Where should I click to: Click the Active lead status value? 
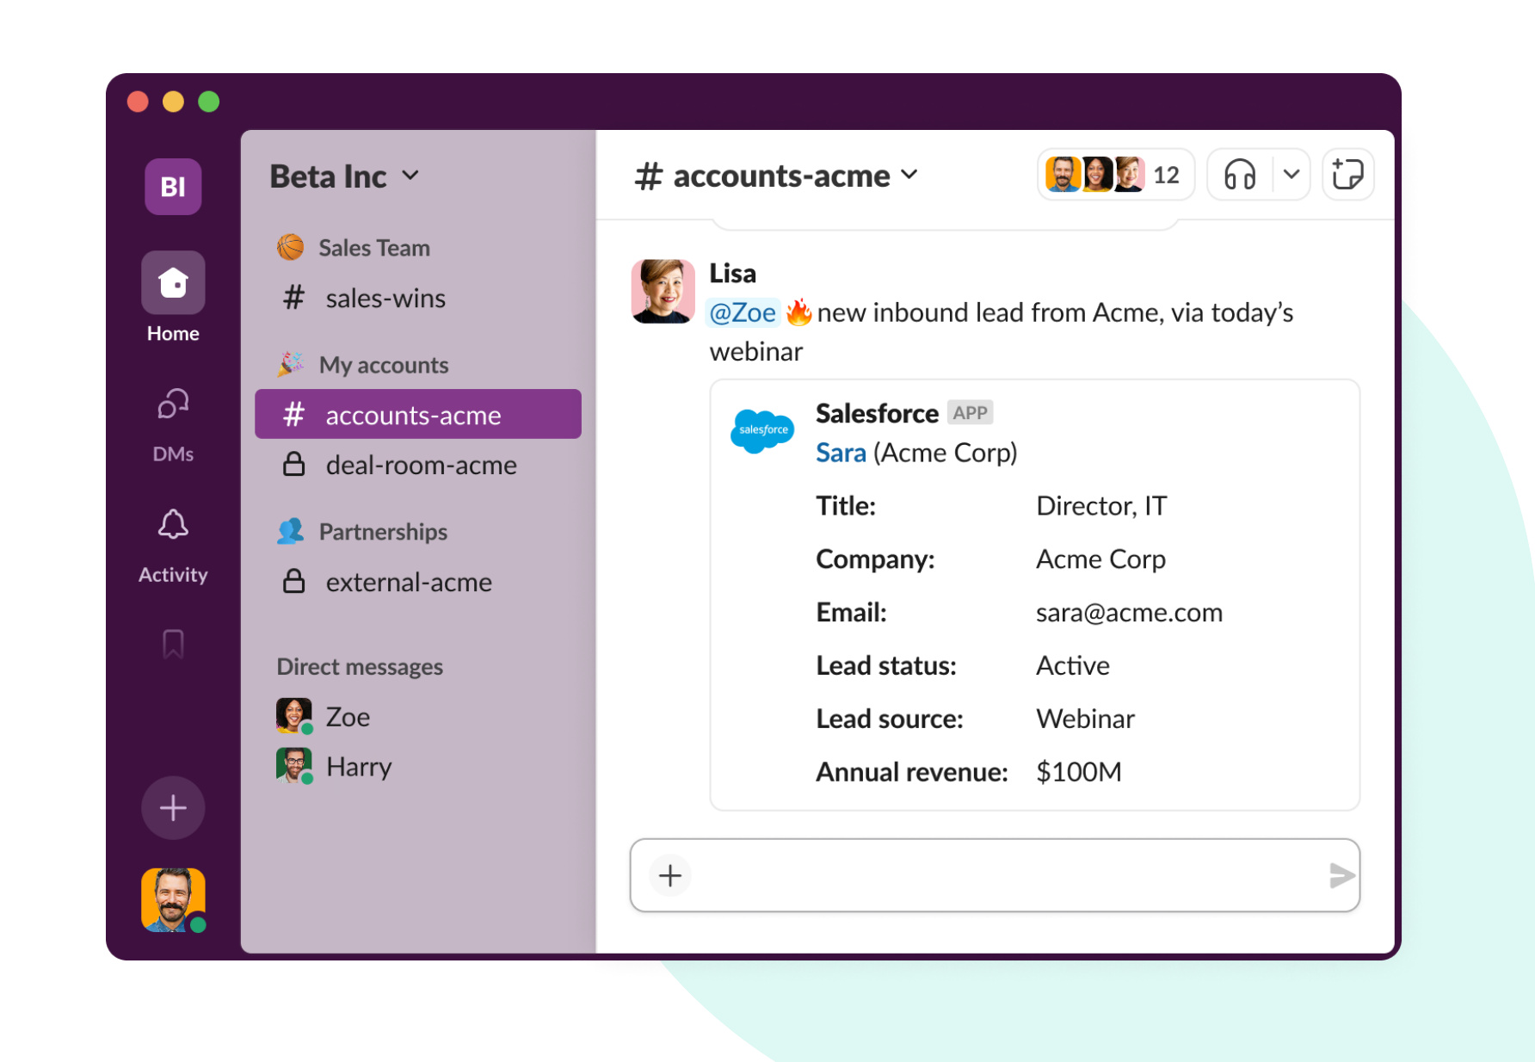1073,665
